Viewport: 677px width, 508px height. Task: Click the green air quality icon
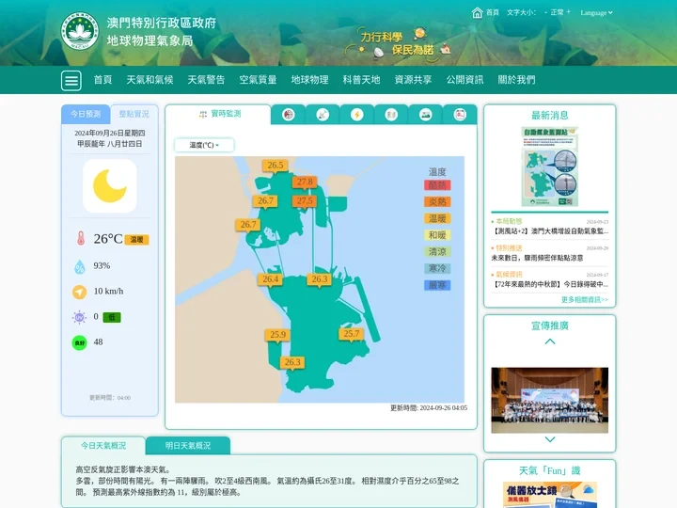click(x=79, y=343)
